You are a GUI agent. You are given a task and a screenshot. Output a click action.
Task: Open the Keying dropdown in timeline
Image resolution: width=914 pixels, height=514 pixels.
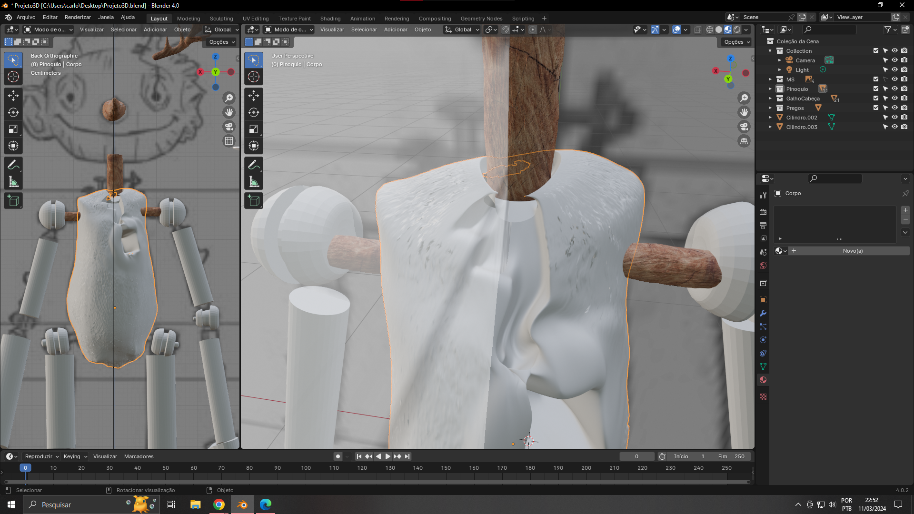[75, 456]
